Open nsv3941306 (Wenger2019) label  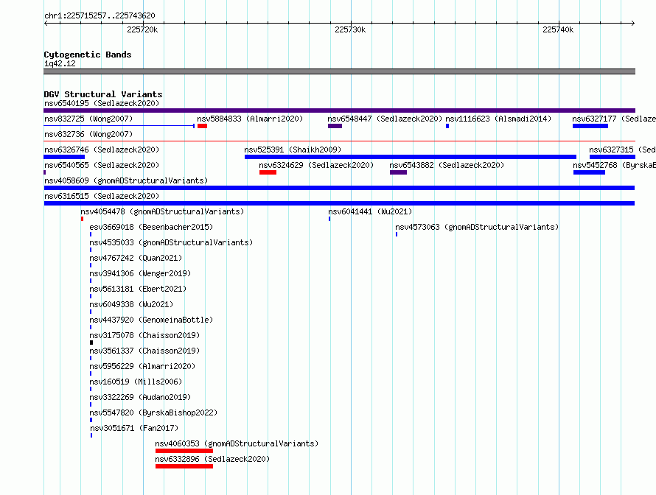coord(140,273)
